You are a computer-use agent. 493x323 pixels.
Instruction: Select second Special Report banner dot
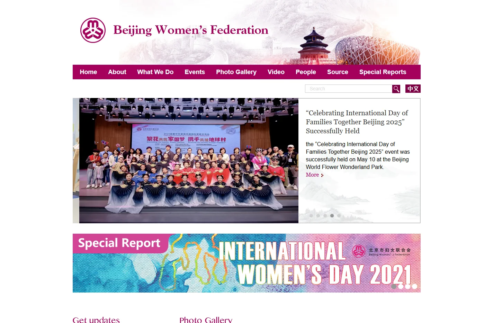pos(401,286)
